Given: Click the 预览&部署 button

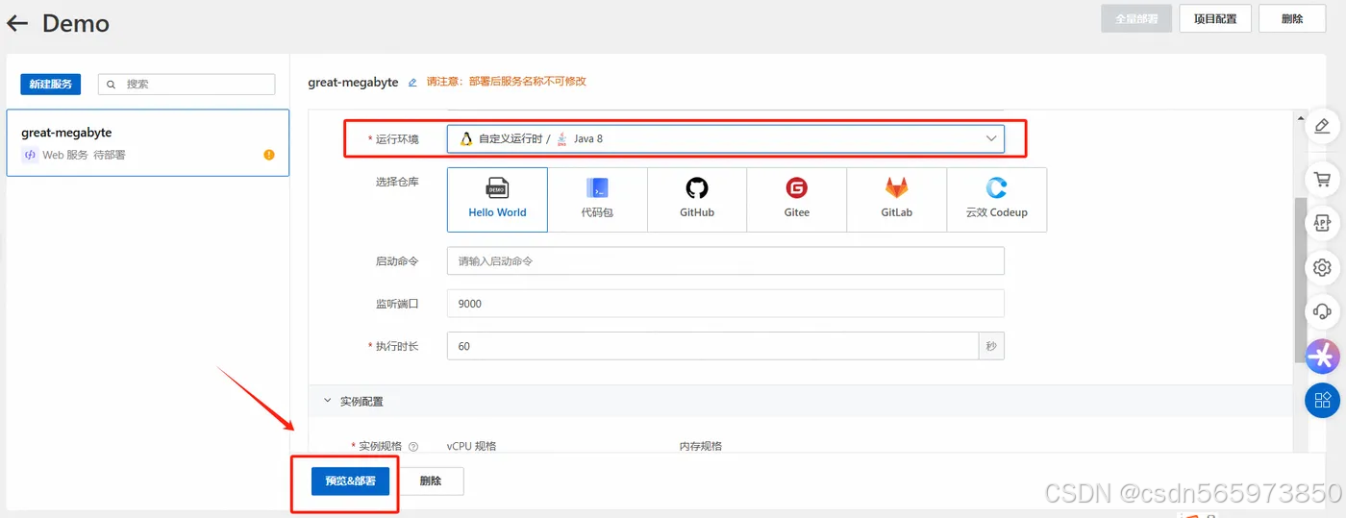Looking at the screenshot, I should click(350, 481).
